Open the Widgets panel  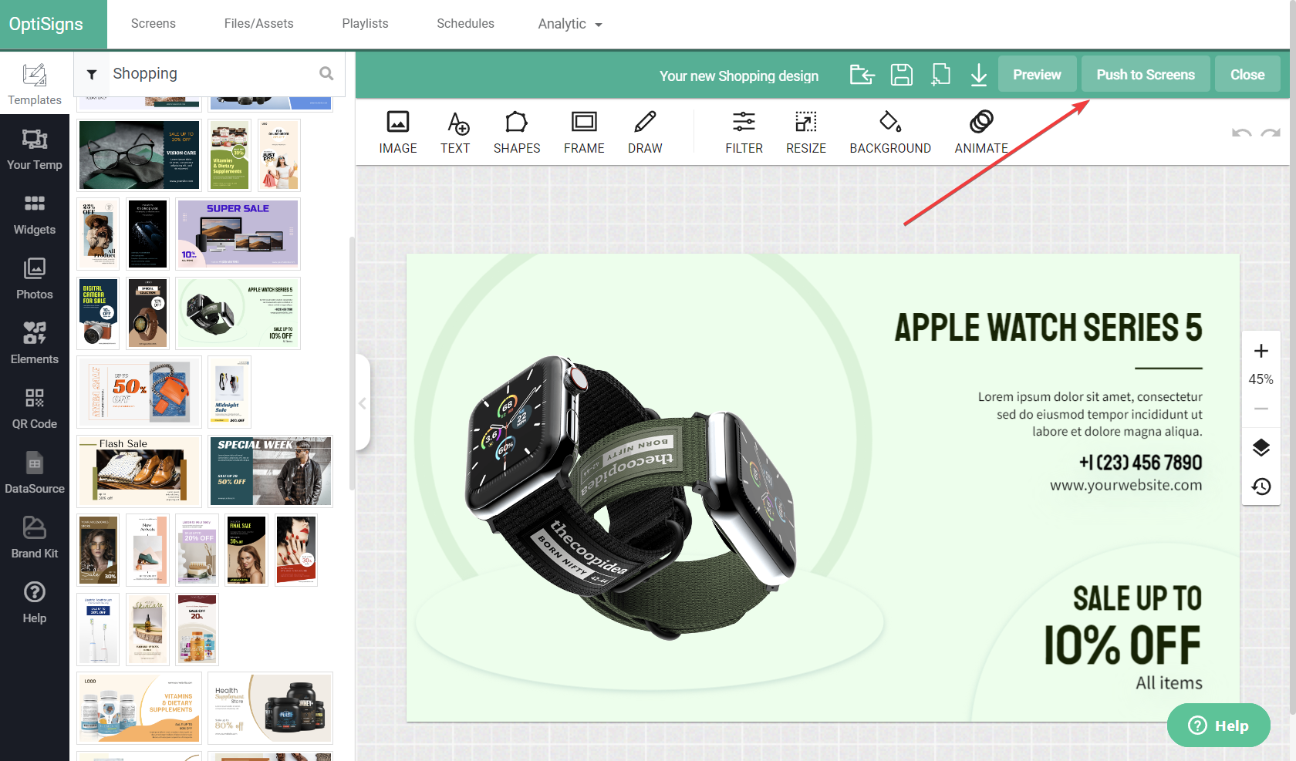[x=35, y=214]
